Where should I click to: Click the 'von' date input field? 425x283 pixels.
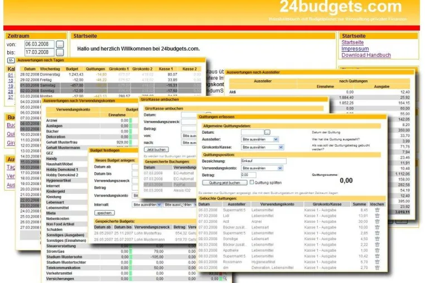[40, 44]
